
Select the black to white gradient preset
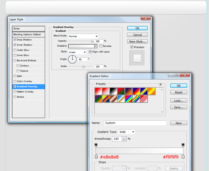(x=114, y=91)
